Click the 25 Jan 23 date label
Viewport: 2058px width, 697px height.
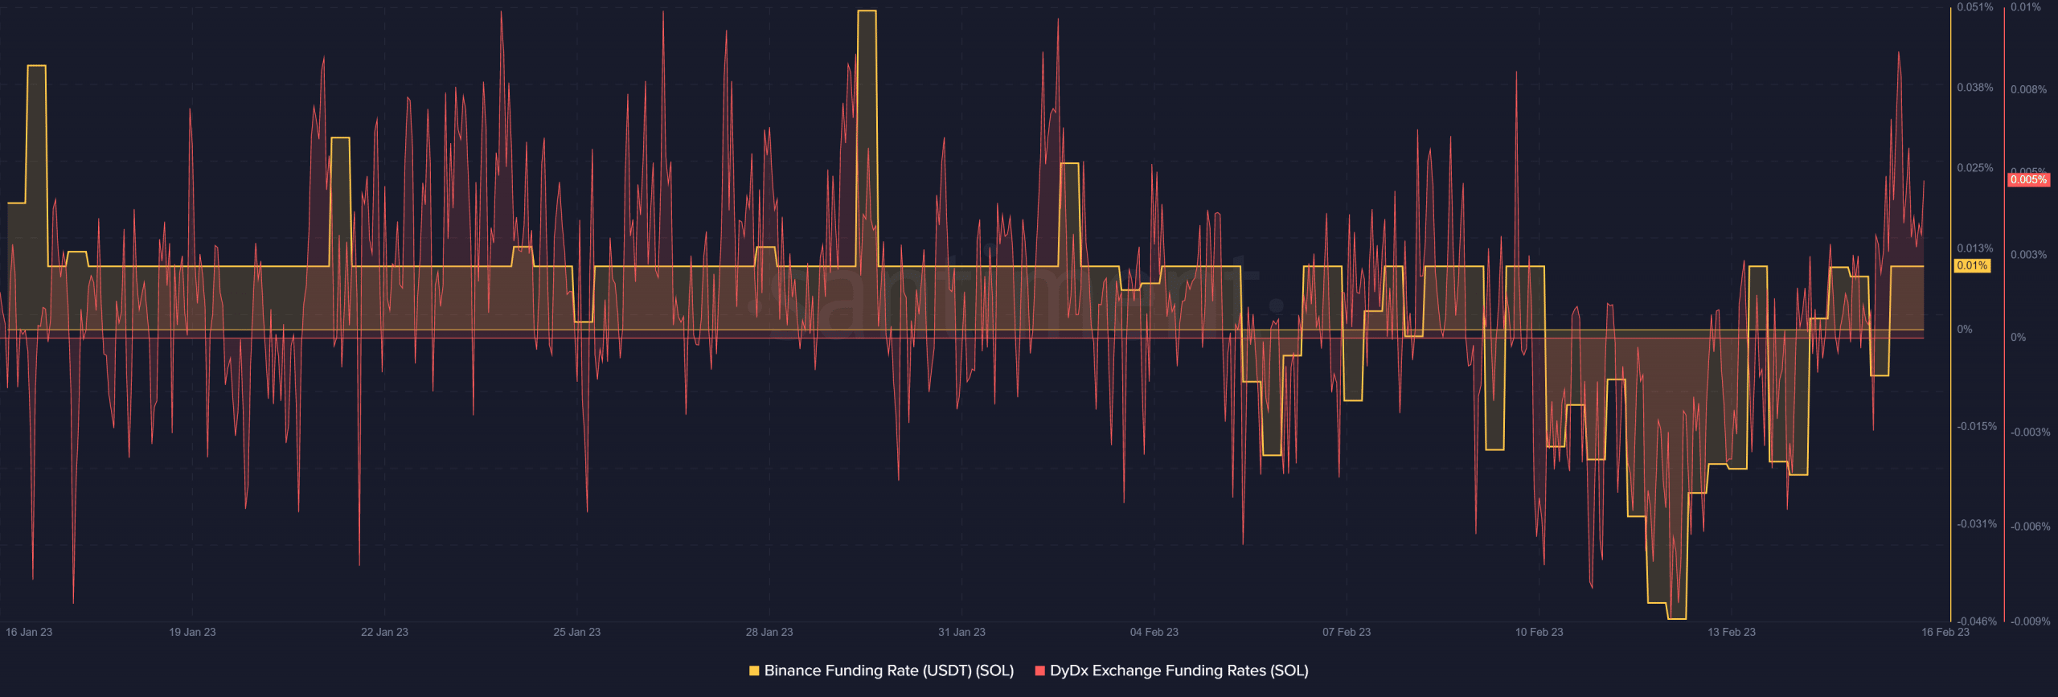576,632
